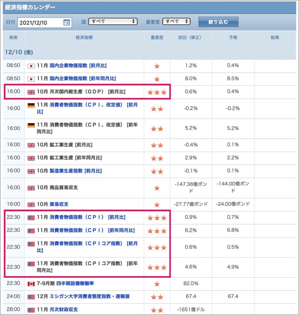Click the UK flag beside 月次国内総生産（GDP）

click(31, 92)
